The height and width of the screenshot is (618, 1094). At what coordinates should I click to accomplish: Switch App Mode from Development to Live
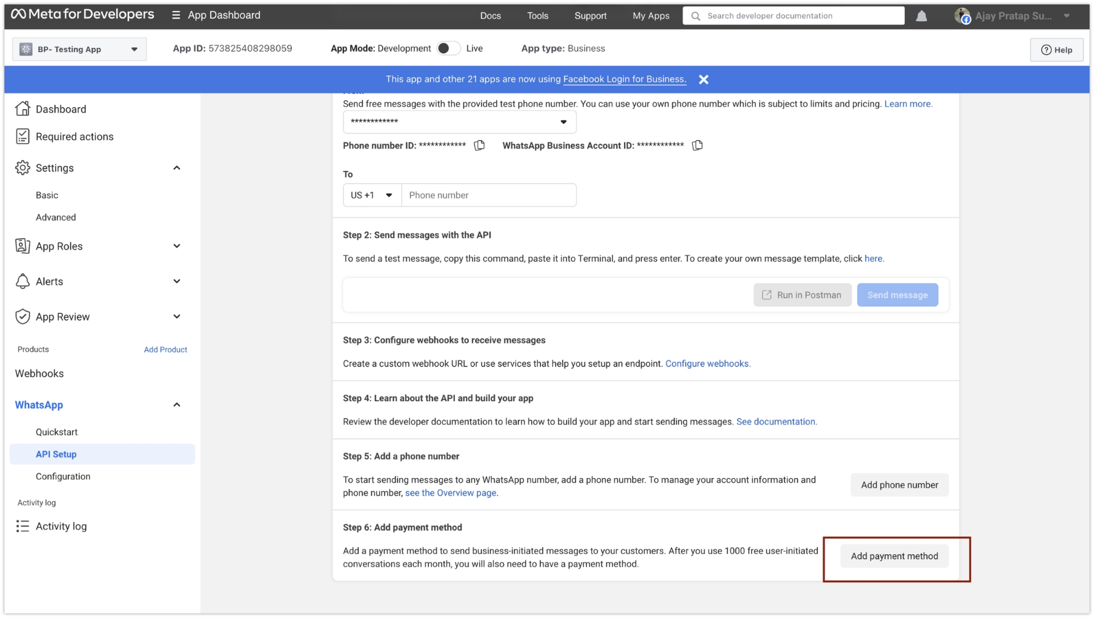pos(448,48)
